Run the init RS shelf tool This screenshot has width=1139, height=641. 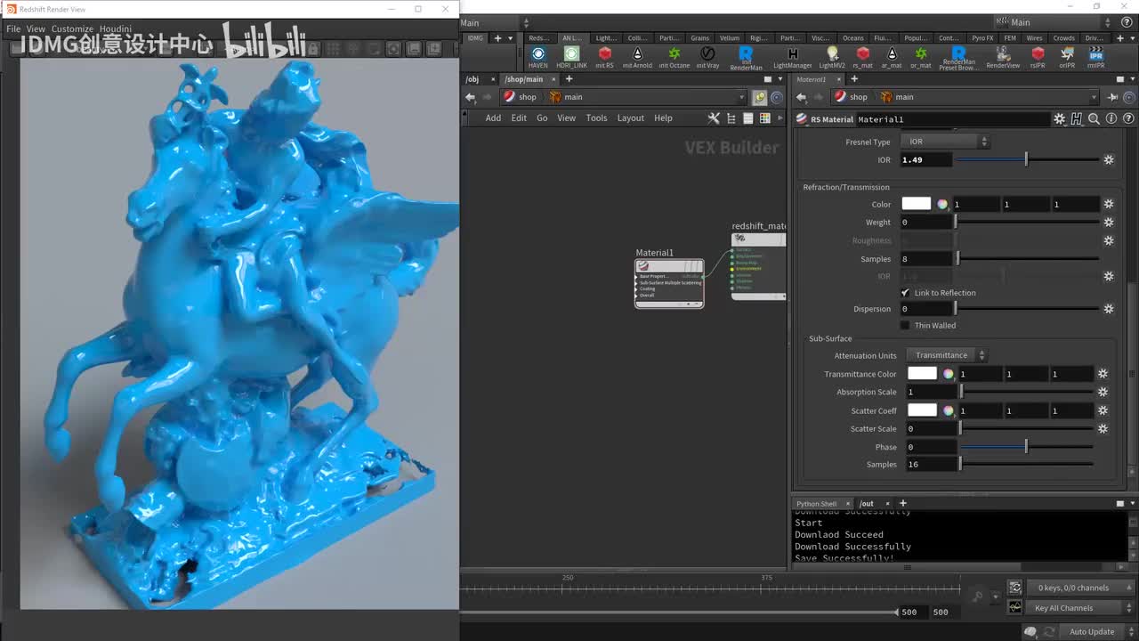click(x=604, y=58)
